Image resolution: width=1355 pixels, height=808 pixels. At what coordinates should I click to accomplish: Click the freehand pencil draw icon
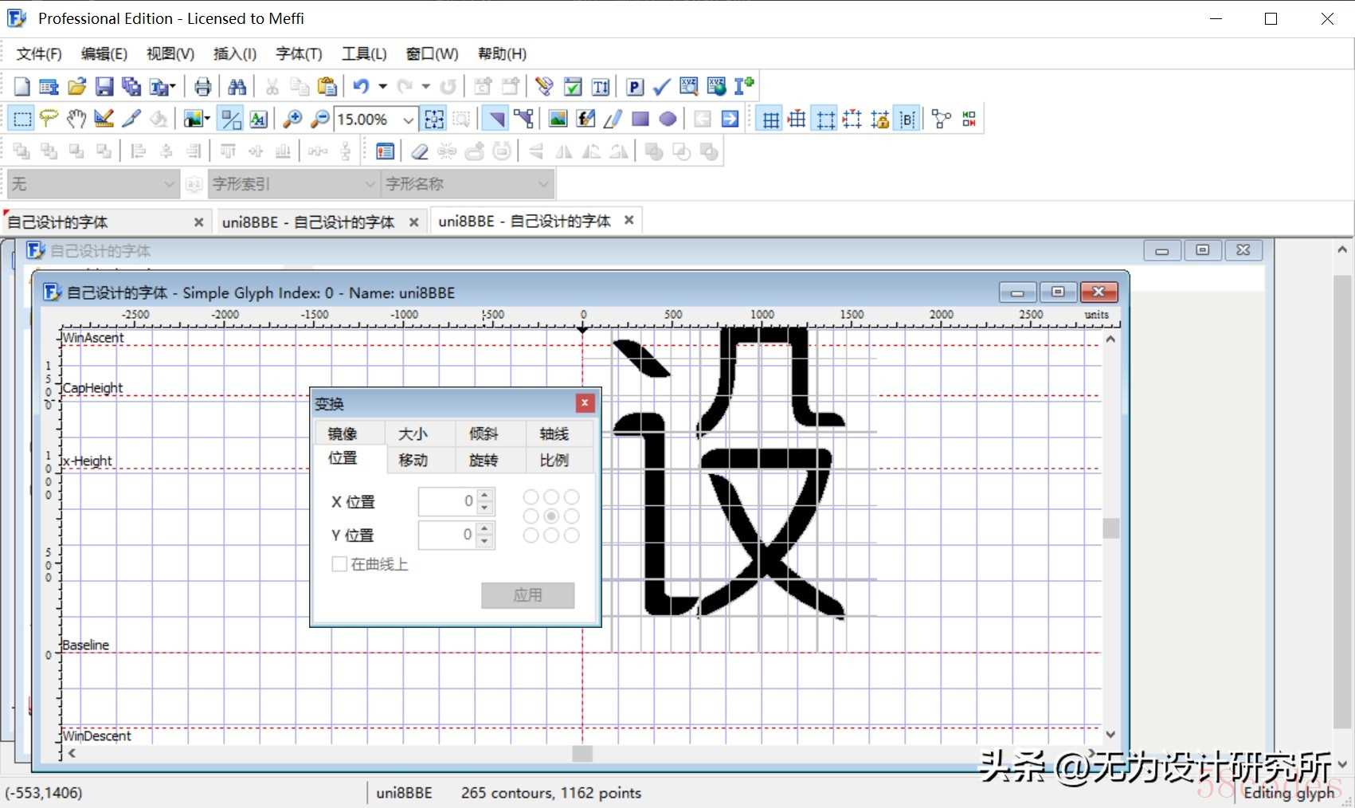pyautogui.click(x=613, y=119)
